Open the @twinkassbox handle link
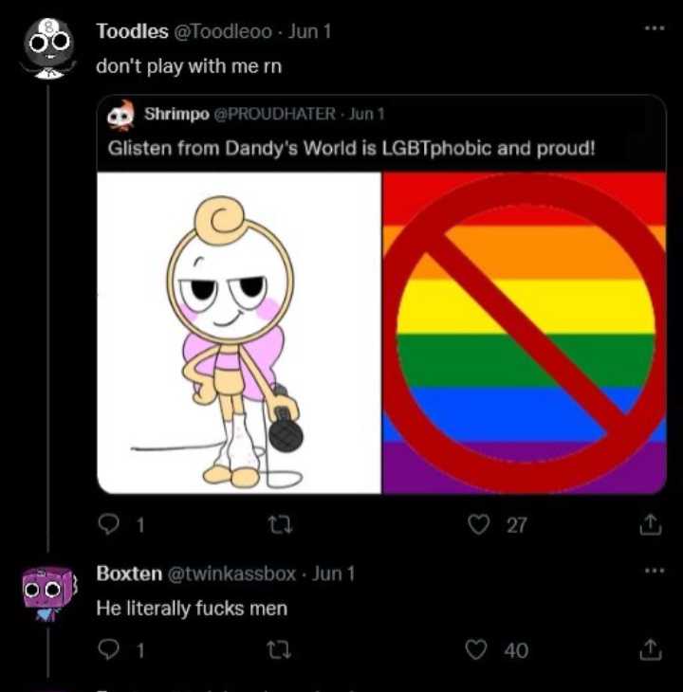Viewport: 683px width, 692px height. click(x=234, y=574)
